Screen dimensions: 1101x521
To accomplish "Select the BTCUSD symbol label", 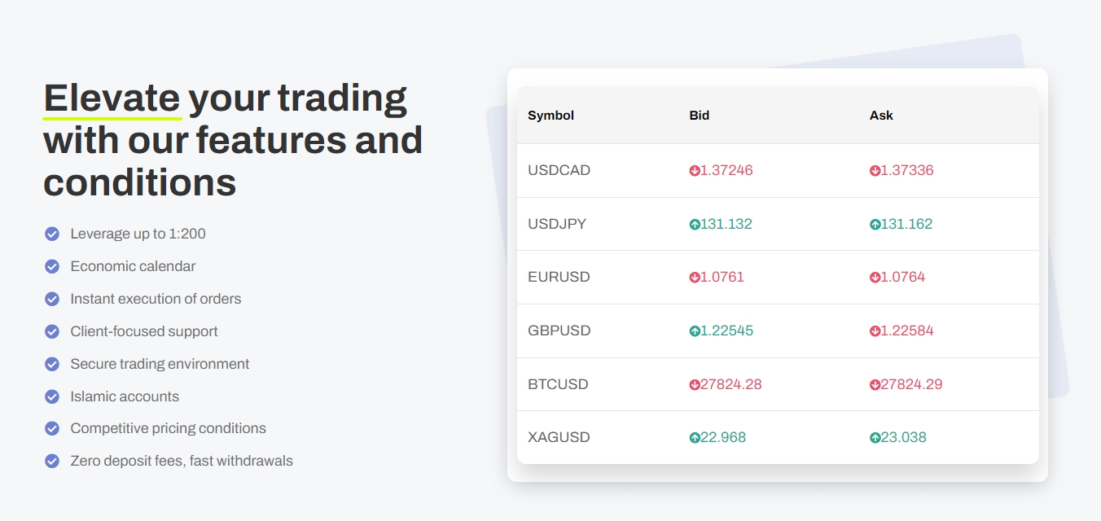I will [x=558, y=384].
